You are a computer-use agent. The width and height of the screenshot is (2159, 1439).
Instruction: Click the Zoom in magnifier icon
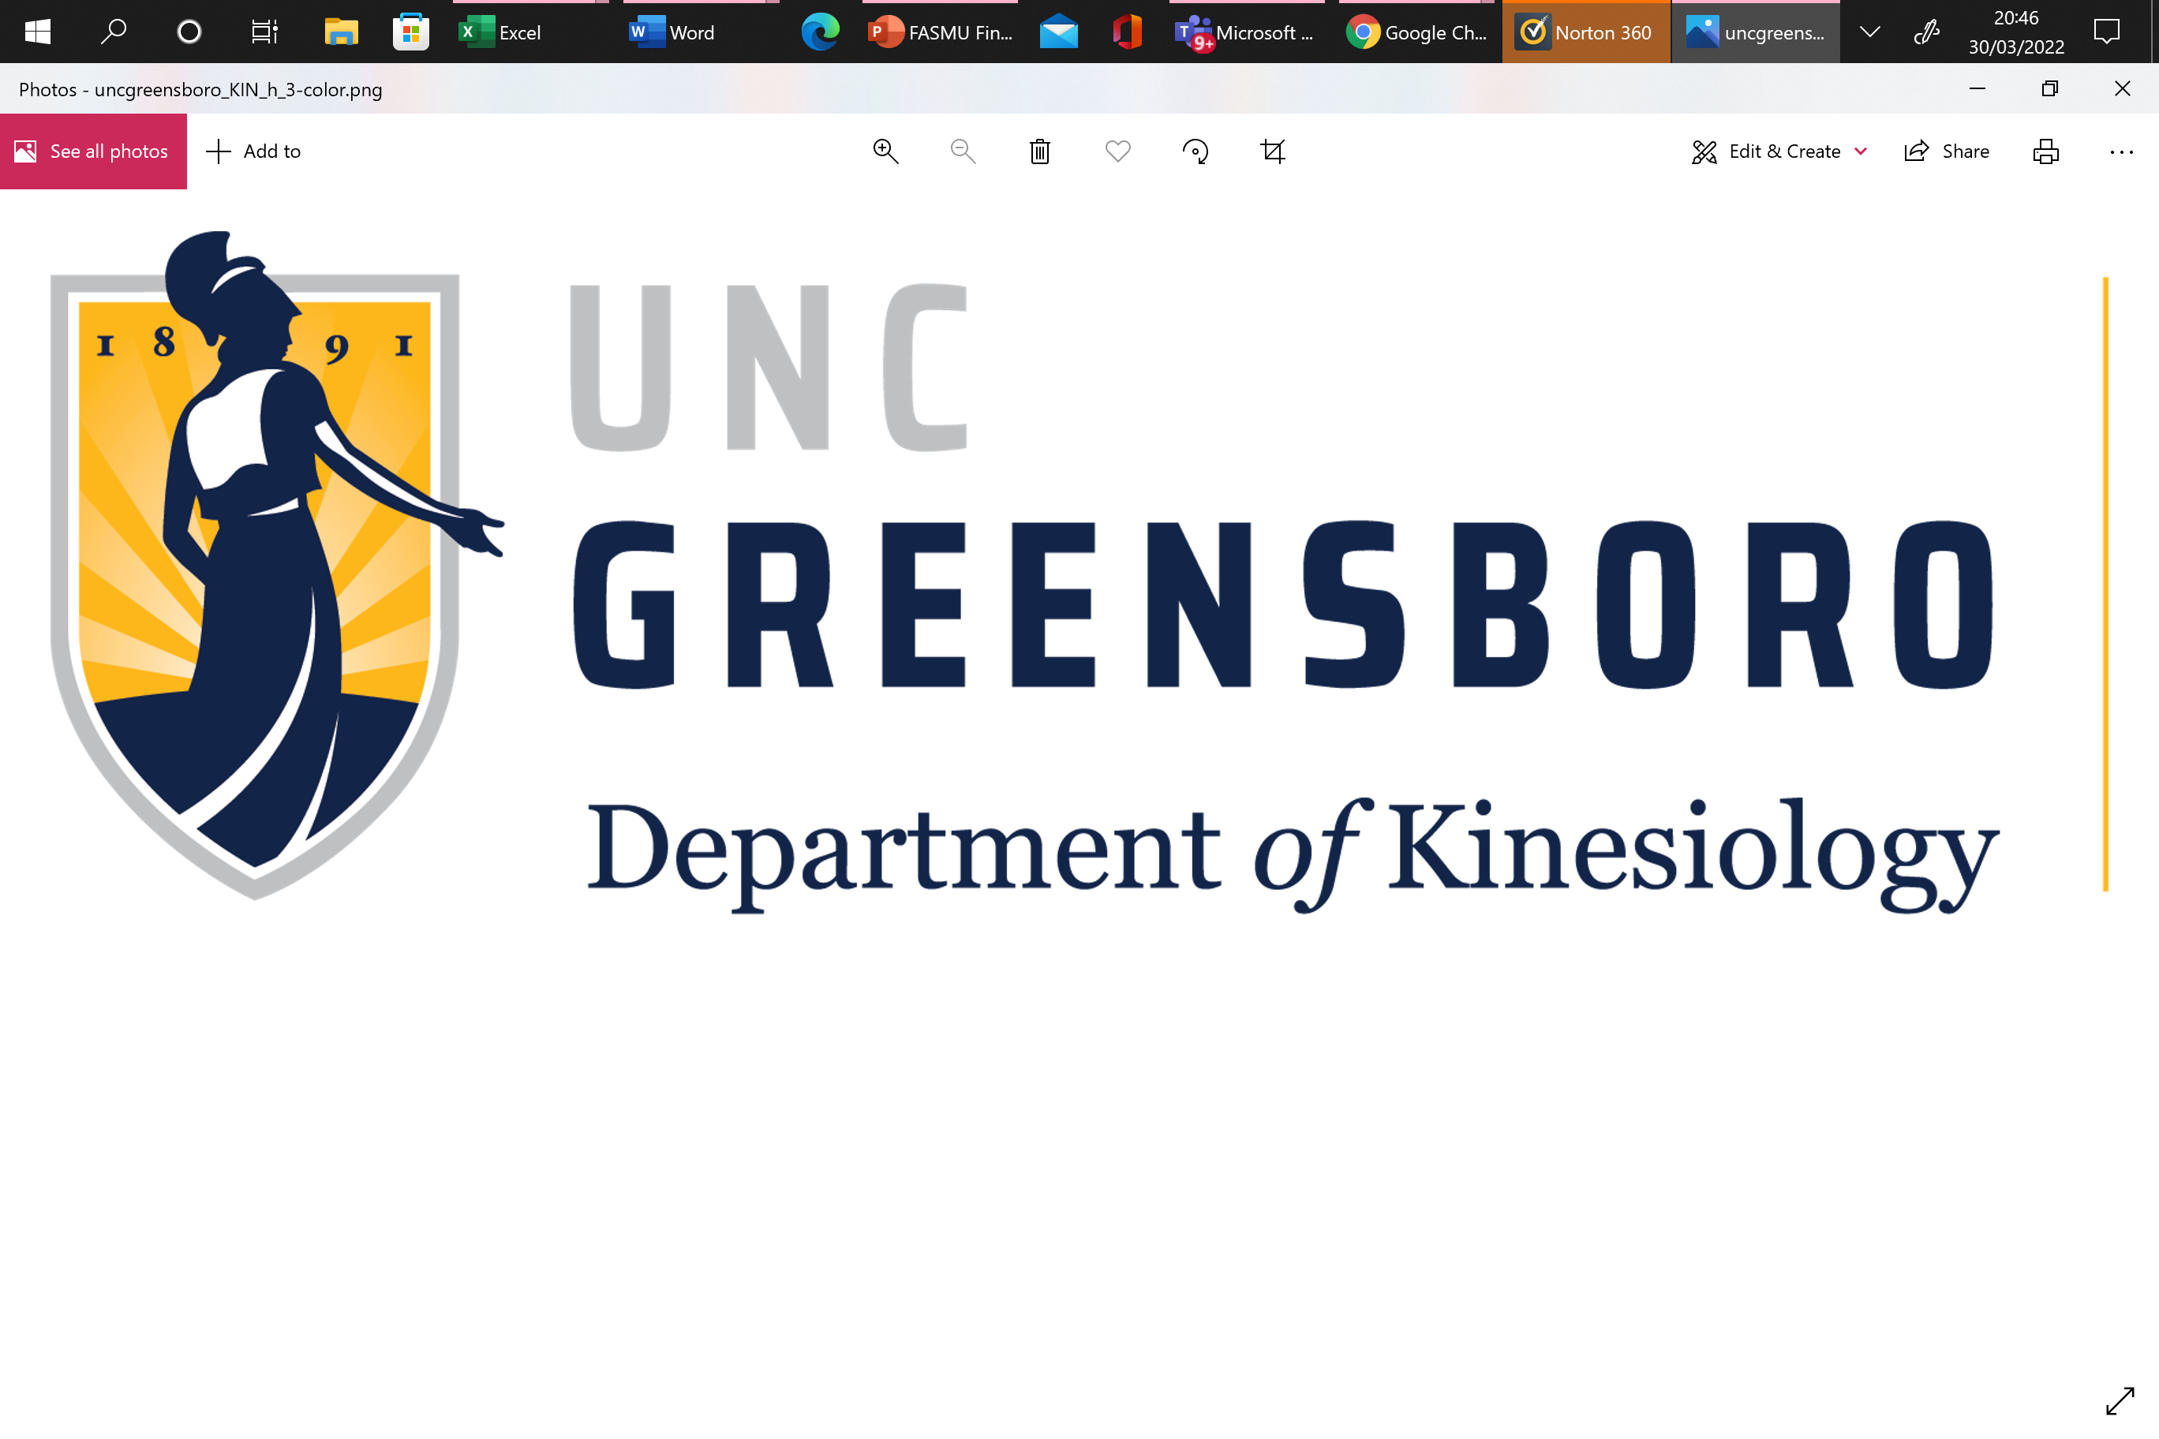[x=885, y=151]
